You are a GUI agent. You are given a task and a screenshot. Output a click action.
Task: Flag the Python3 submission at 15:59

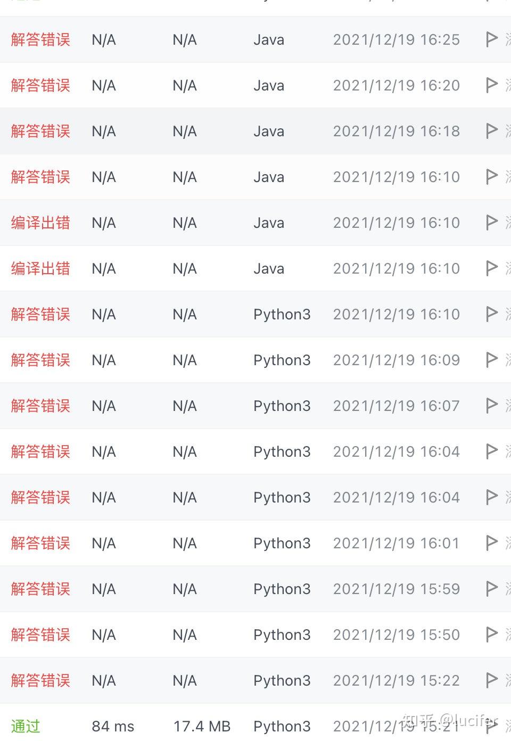(x=492, y=589)
